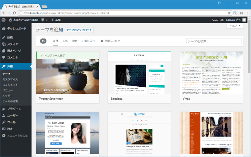
Task: Open ダッシュボード in the sidebar
Action: (16, 29)
